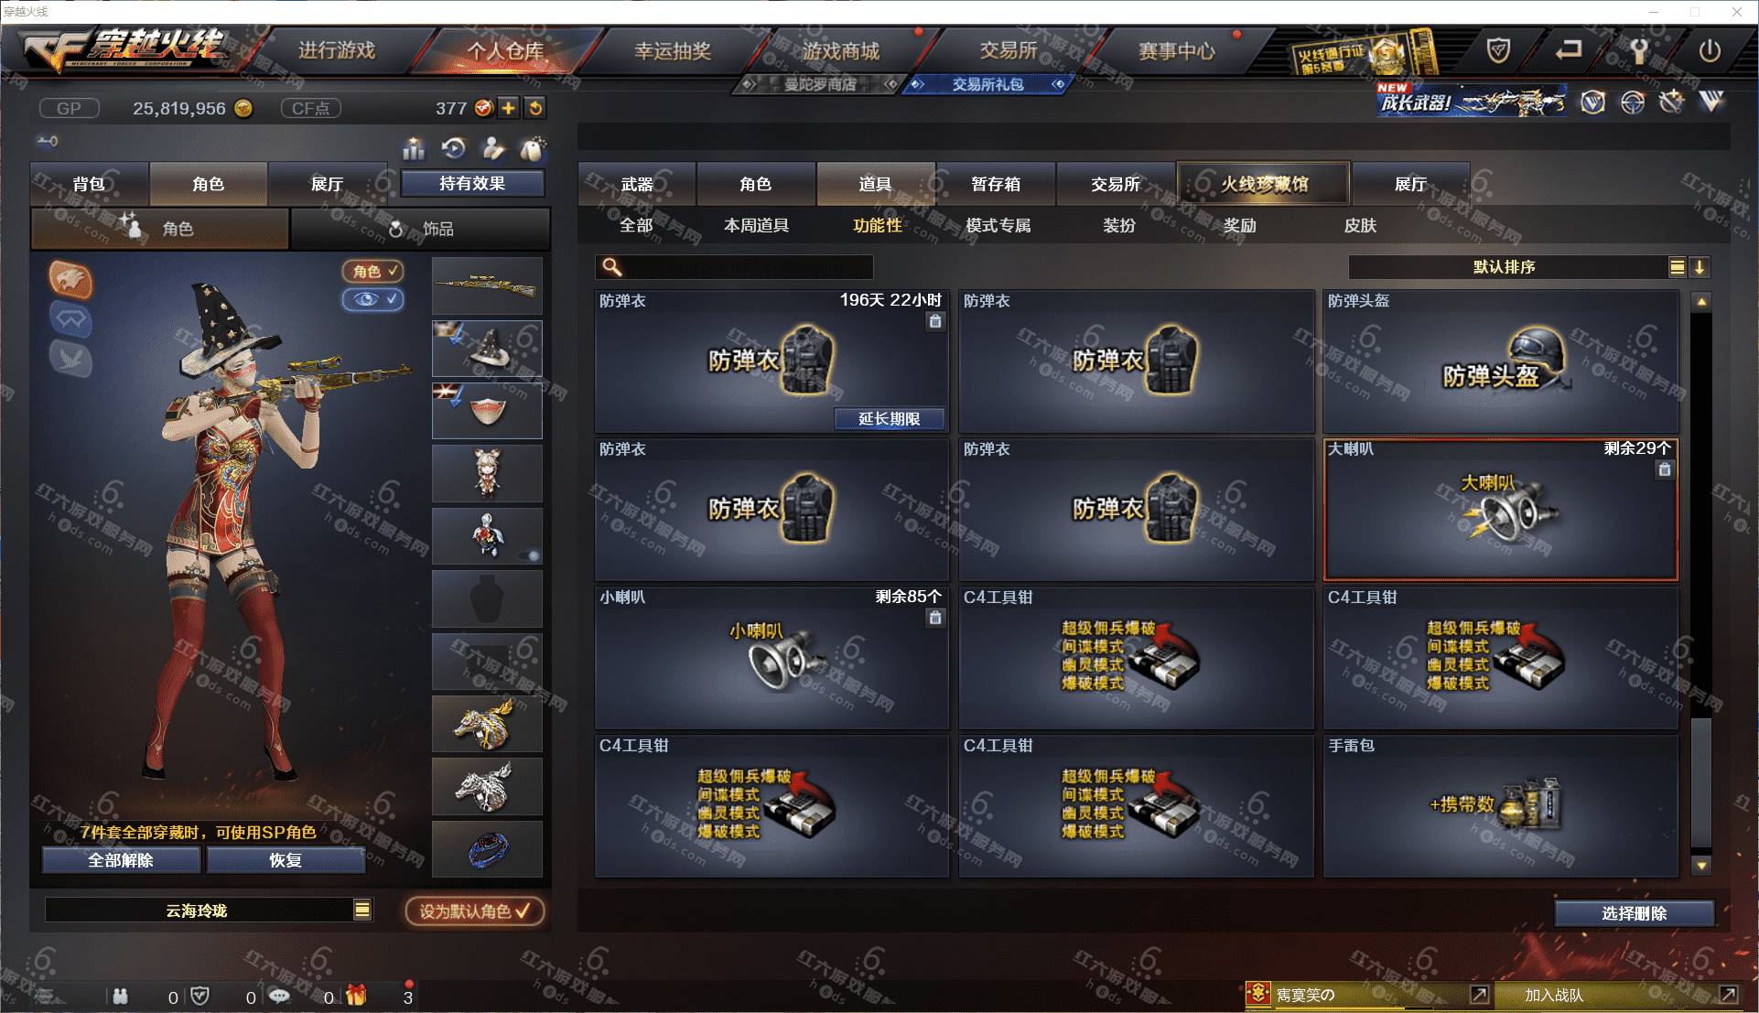Screen dimensions: 1759x1013
Task: Toggle the 角色 checkbox on character preview
Action: (x=373, y=272)
